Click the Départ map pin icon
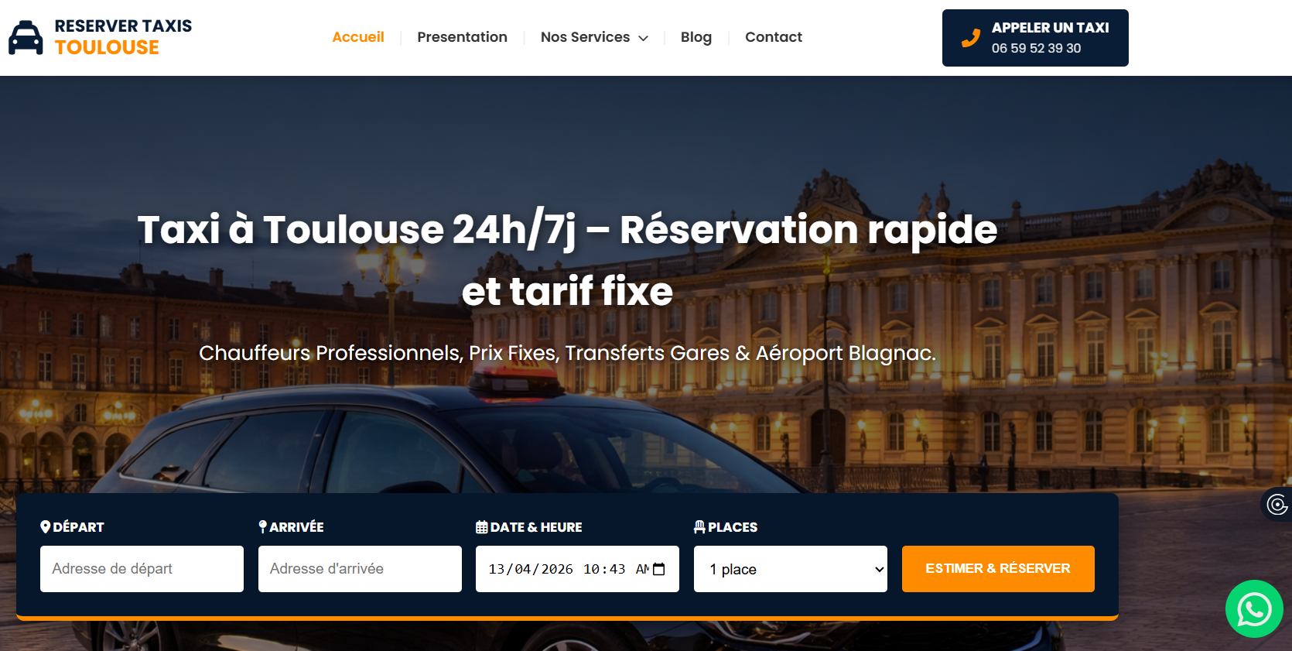Screen dimensions: 1292x651 [x=45, y=526]
